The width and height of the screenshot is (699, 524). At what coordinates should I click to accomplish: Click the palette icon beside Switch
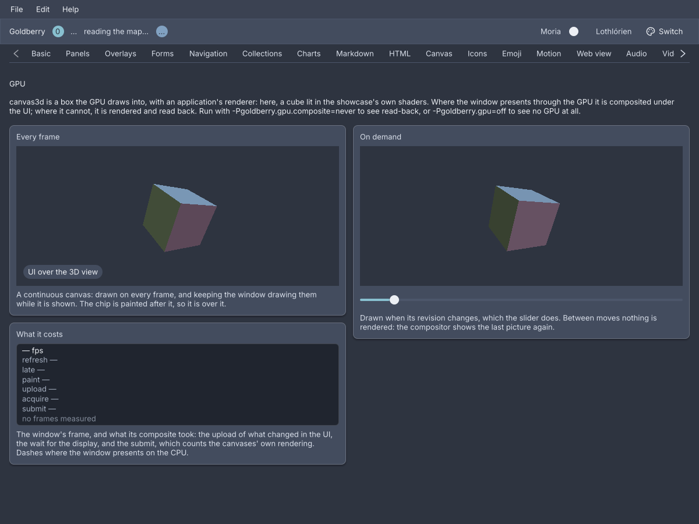click(x=651, y=31)
